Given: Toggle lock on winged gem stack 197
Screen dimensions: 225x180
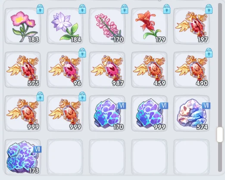Looking at the screenshot, I should click(209, 9).
